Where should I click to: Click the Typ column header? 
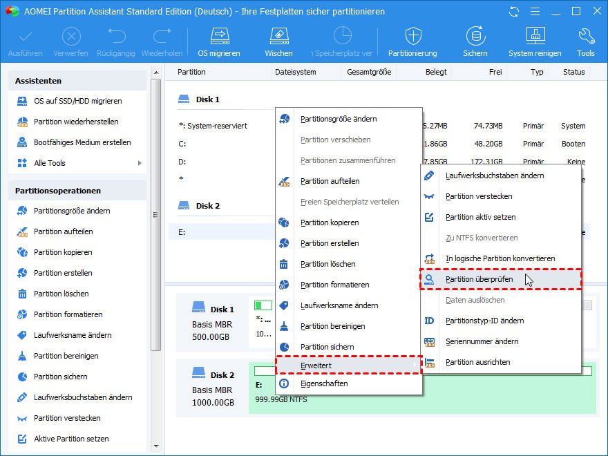[537, 72]
